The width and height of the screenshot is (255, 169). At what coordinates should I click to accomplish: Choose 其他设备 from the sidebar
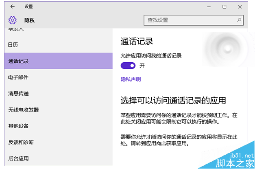click(18, 126)
